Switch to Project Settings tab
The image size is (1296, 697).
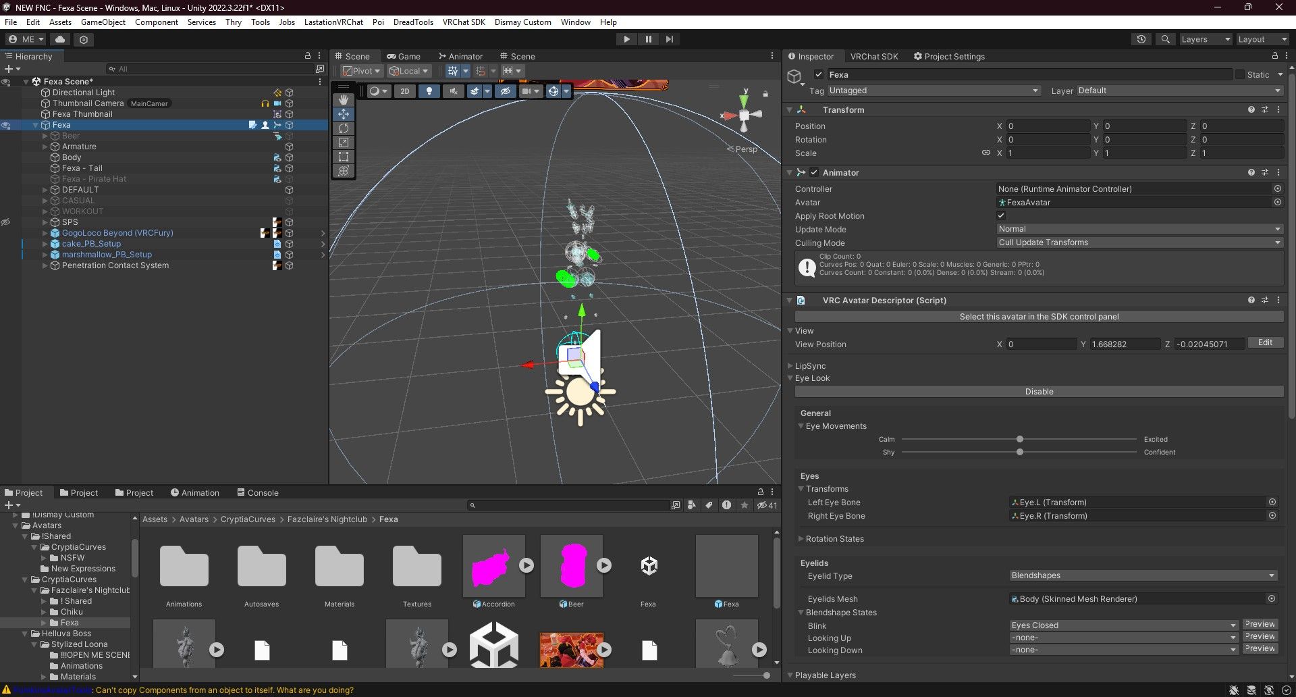tap(949, 56)
